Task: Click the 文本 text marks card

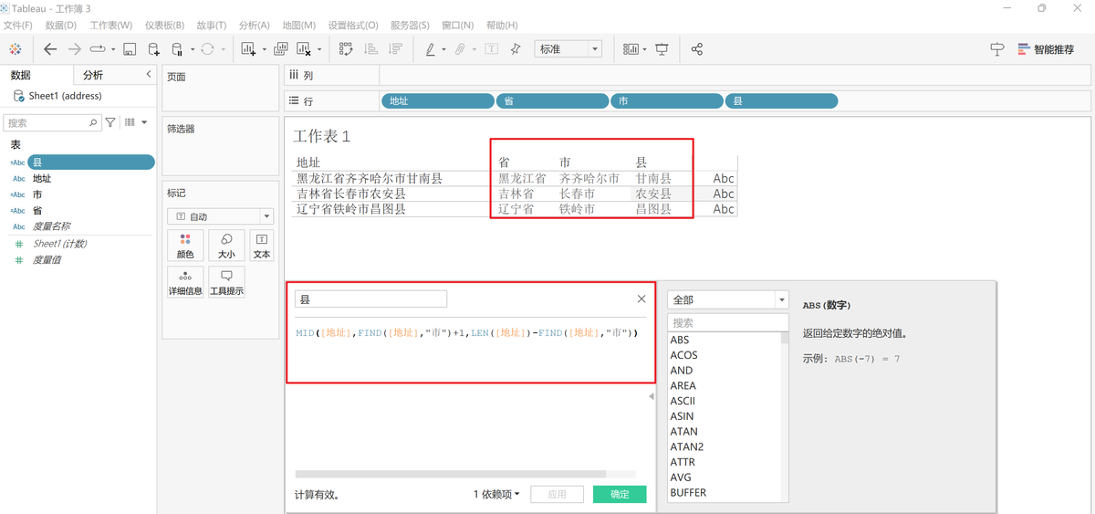Action: tap(262, 246)
